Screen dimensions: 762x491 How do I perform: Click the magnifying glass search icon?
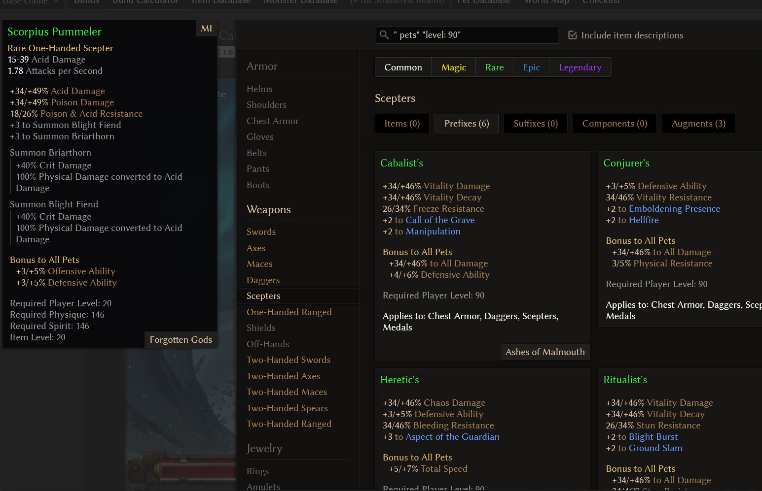pyautogui.click(x=384, y=35)
